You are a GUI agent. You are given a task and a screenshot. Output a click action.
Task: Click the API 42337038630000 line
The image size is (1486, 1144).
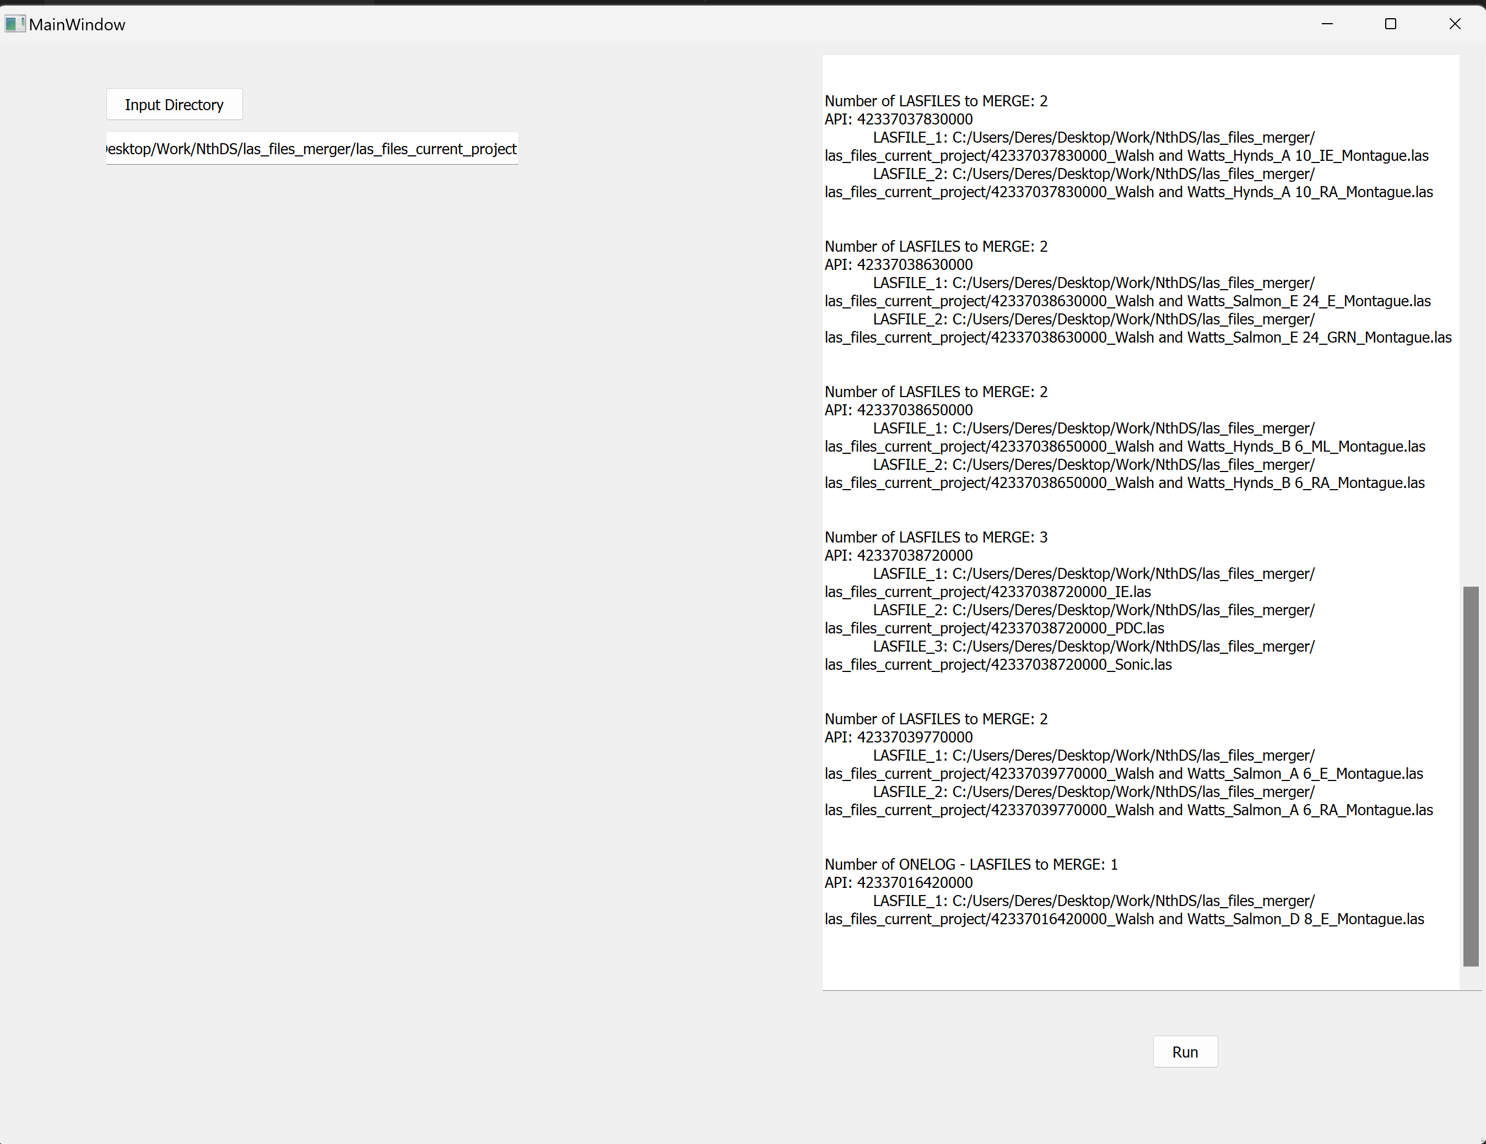click(x=898, y=264)
